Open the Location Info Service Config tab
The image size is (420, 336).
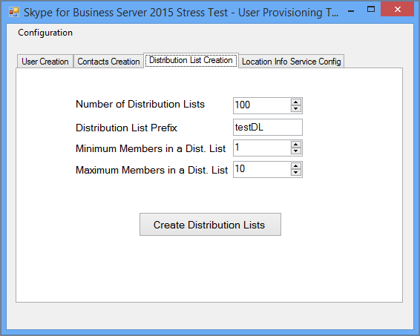(x=291, y=62)
